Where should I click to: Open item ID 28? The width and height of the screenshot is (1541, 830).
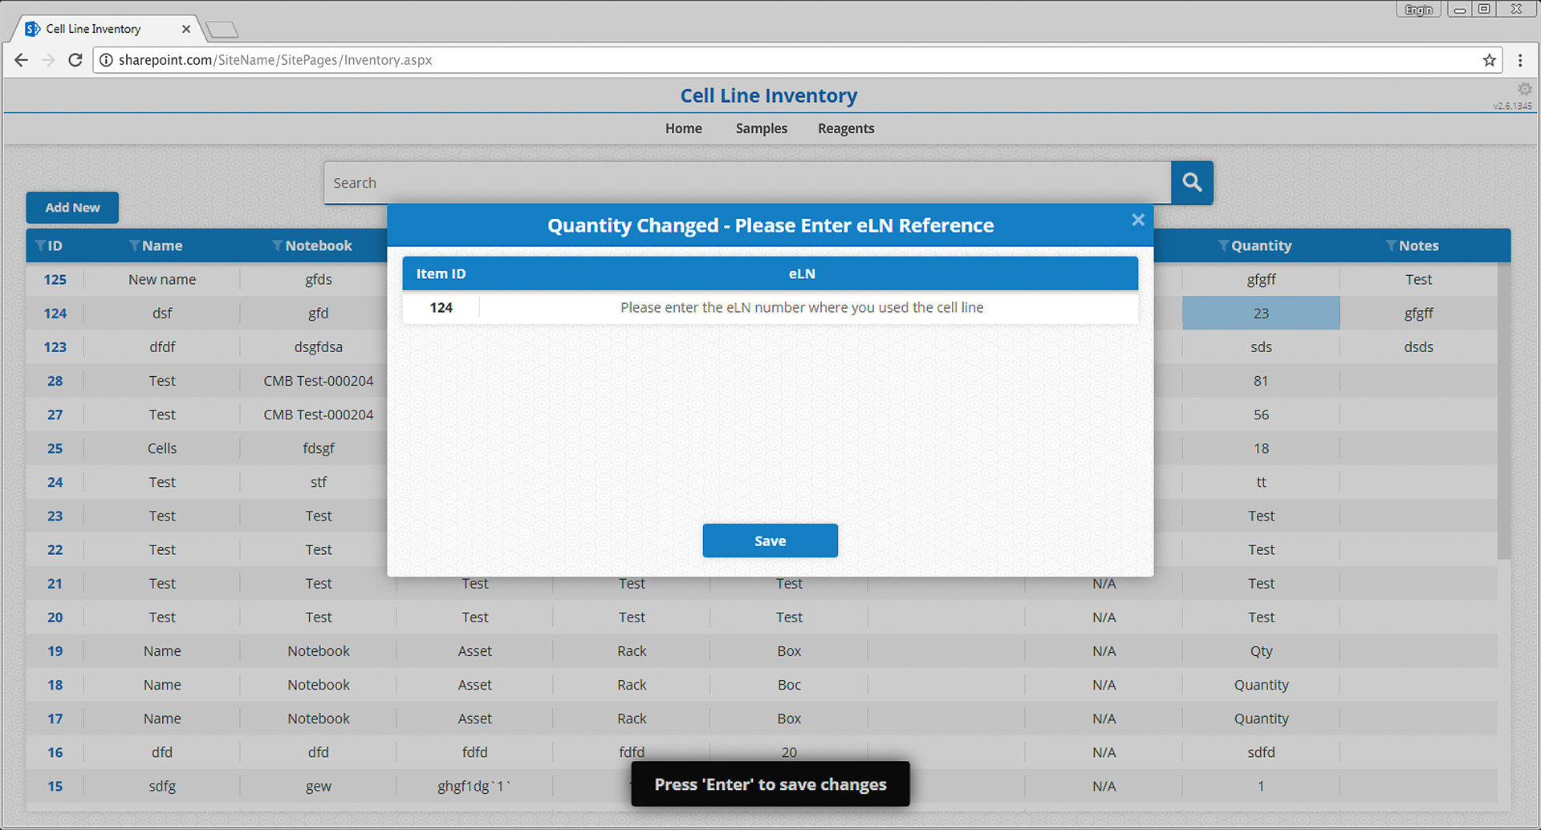click(55, 381)
